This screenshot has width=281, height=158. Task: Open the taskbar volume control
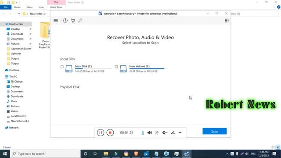click(x=247, y=154)
